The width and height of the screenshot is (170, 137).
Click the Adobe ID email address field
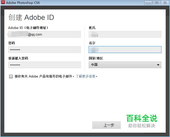pyautogui.click(x=44, y=34)
